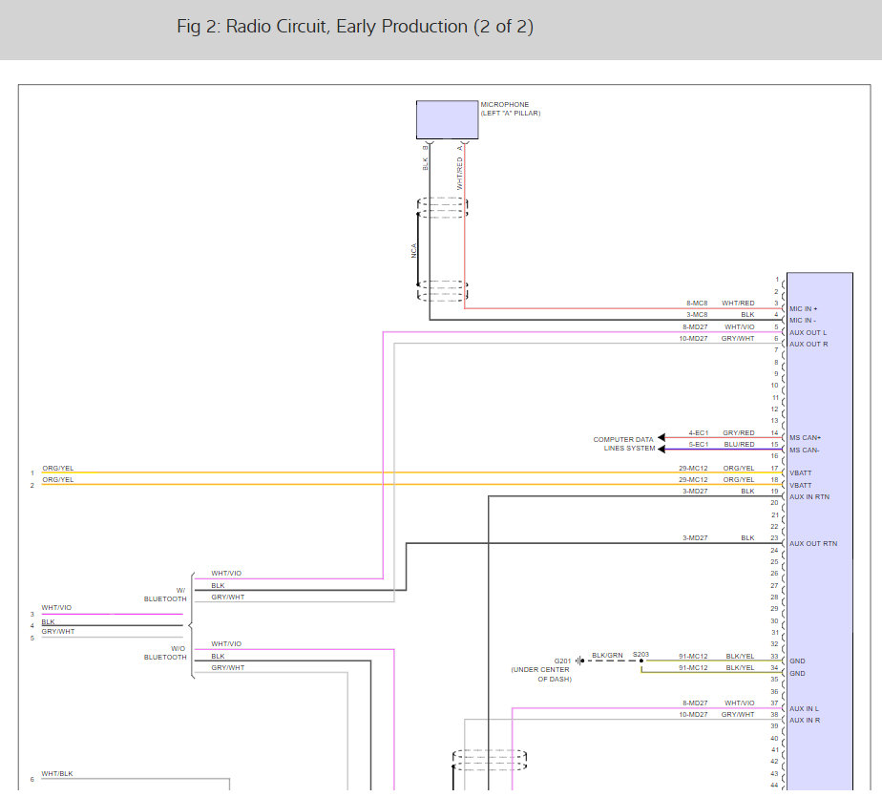The width and height of the screenshot is (882, 797).
Task: Click the 'AUX OUT L' pin label
Action: point(808,332)
